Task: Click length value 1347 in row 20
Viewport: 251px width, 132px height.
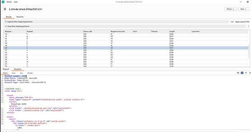Action: pyautogui.click(x=171, y=48)
